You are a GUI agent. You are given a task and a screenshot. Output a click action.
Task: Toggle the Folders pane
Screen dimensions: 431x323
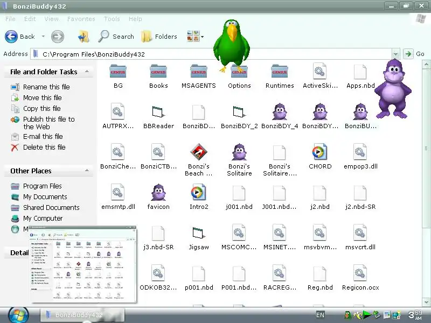(x=159, y=37)
